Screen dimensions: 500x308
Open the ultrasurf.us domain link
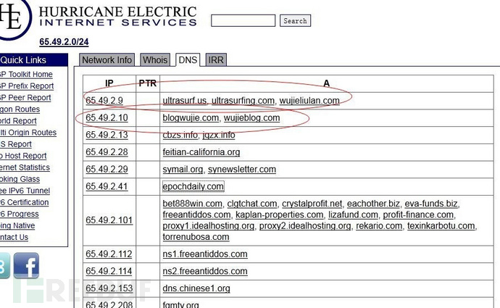[185, 101]
